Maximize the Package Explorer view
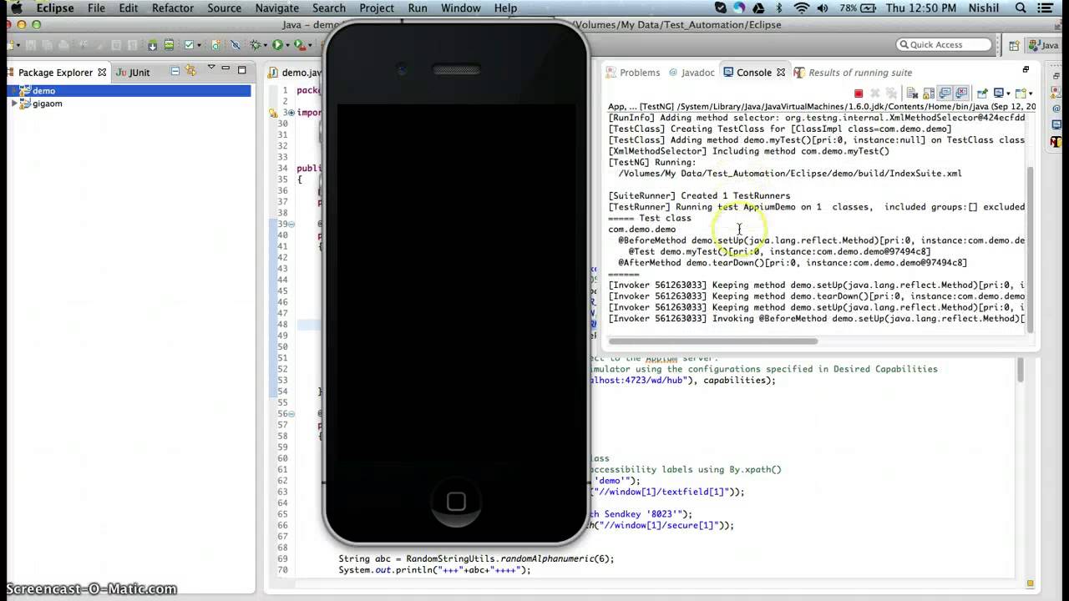This screenshot has width=1069, height=601. click(x=242, y=70)
